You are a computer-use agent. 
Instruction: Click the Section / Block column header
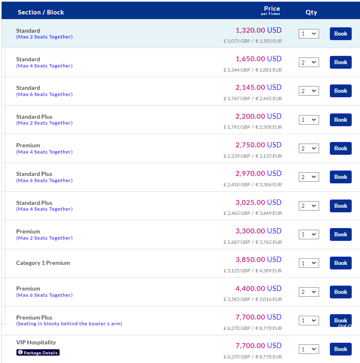(x=41, y=12)
